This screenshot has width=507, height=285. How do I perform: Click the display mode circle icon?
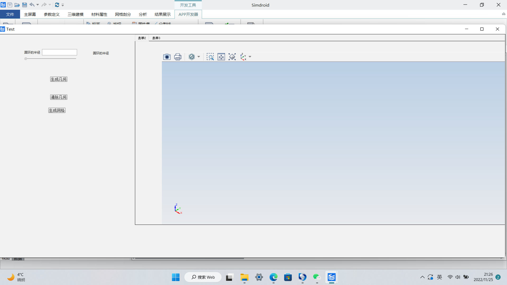(x=192, y=57)
